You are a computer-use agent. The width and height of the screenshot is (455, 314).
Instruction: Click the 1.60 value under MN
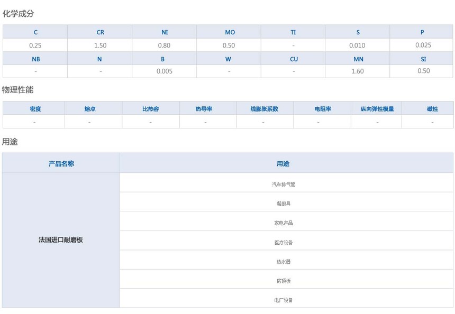tap(358, 71)
